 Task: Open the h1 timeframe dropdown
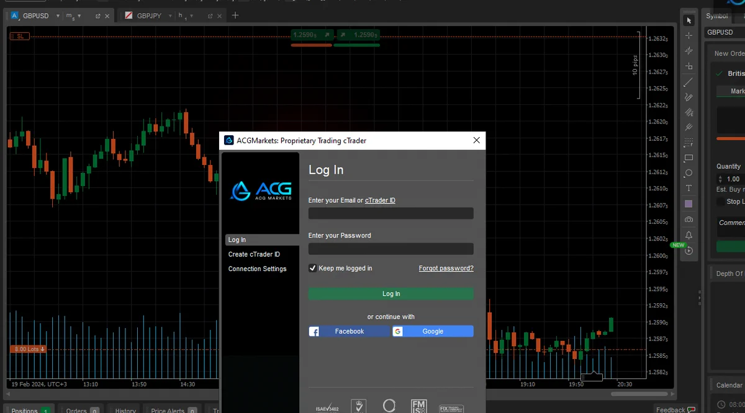click(x=191, y=16)
